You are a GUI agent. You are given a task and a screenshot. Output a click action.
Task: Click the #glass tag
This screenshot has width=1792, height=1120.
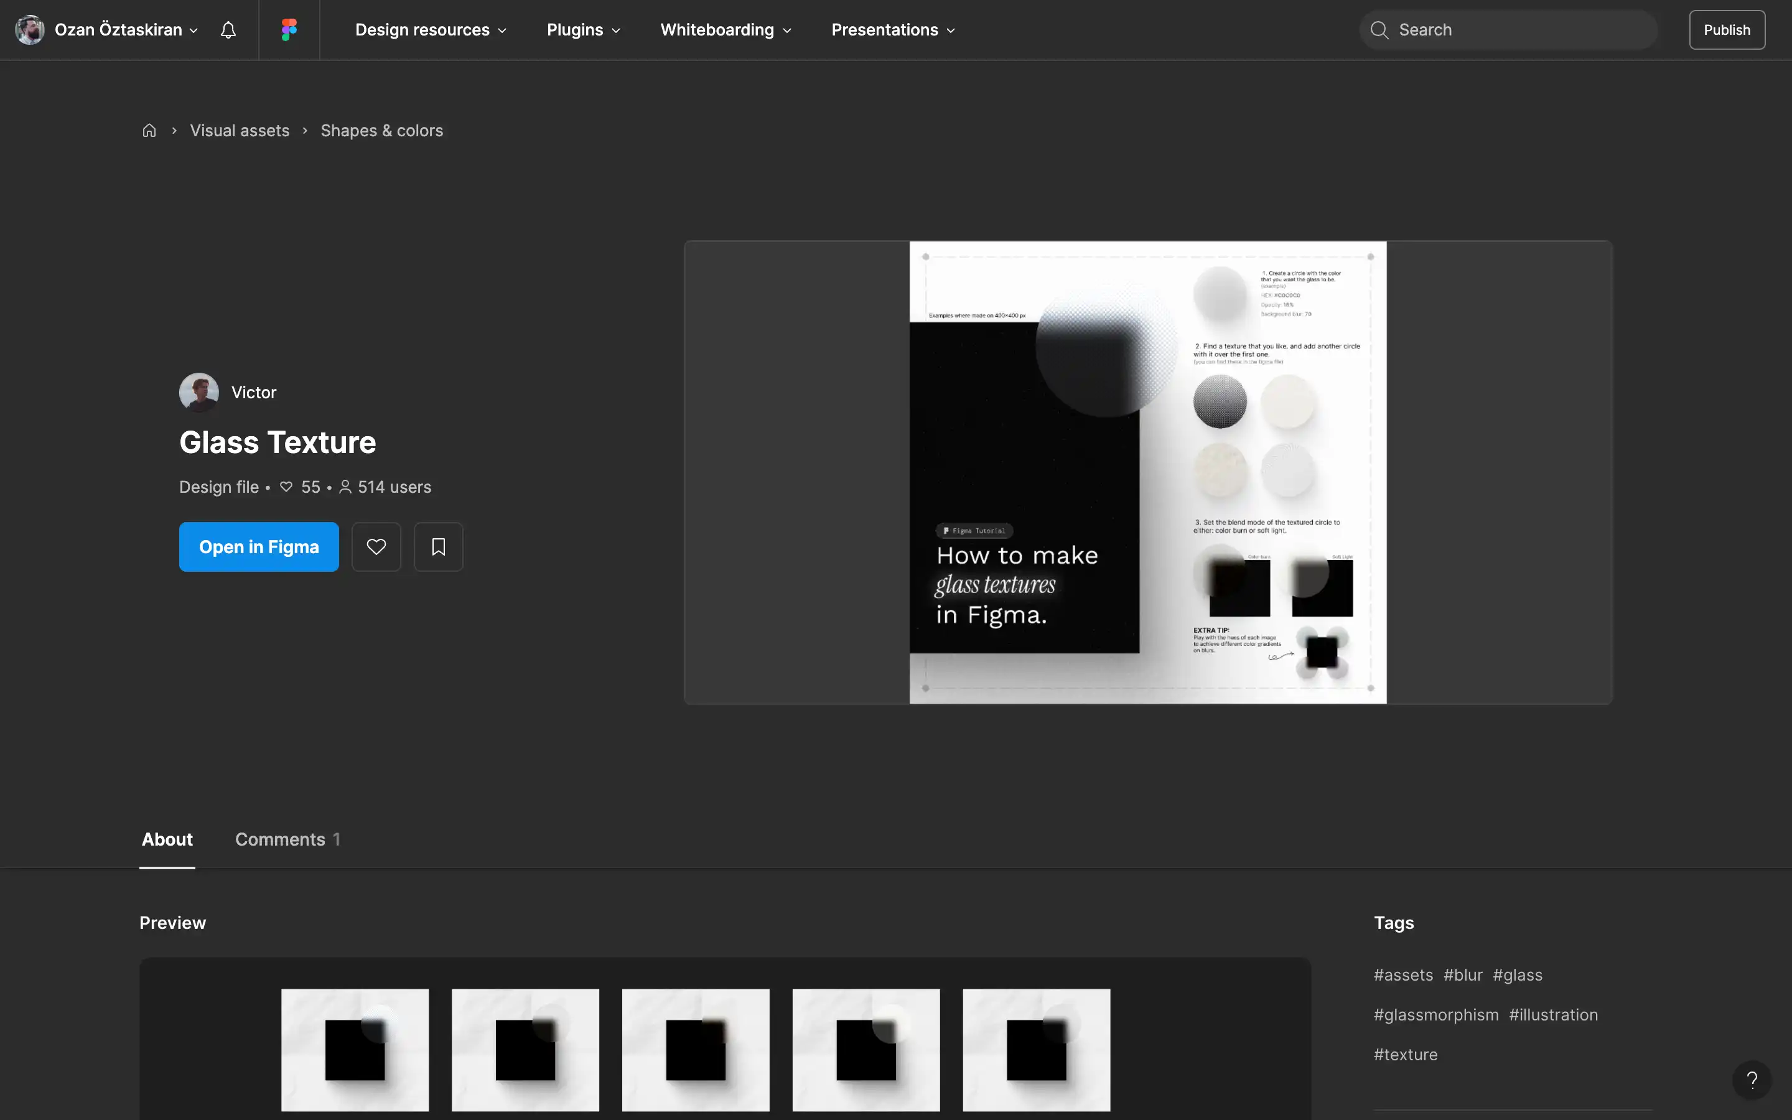point(1517,975)
